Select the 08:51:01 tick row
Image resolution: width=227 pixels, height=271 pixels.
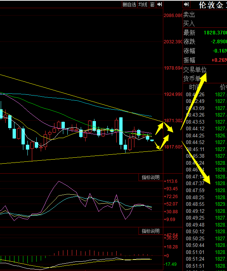coord(205,252)
